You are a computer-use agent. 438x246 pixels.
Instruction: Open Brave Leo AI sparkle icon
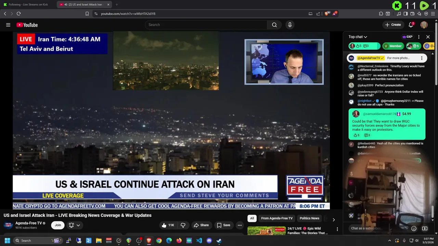[x=419, y=14]
